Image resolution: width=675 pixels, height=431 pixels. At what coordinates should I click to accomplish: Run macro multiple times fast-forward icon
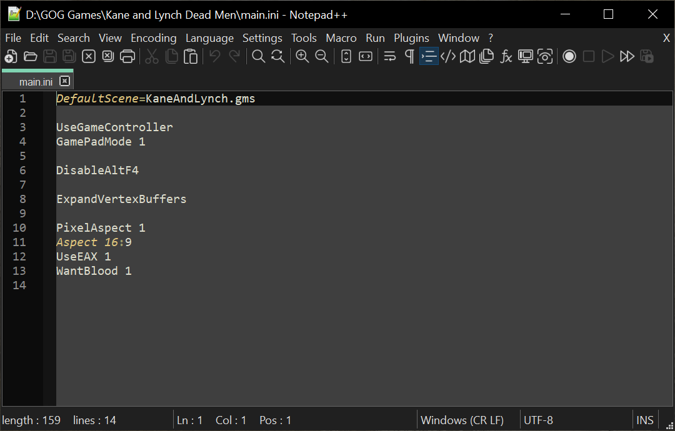click(627, 56)
